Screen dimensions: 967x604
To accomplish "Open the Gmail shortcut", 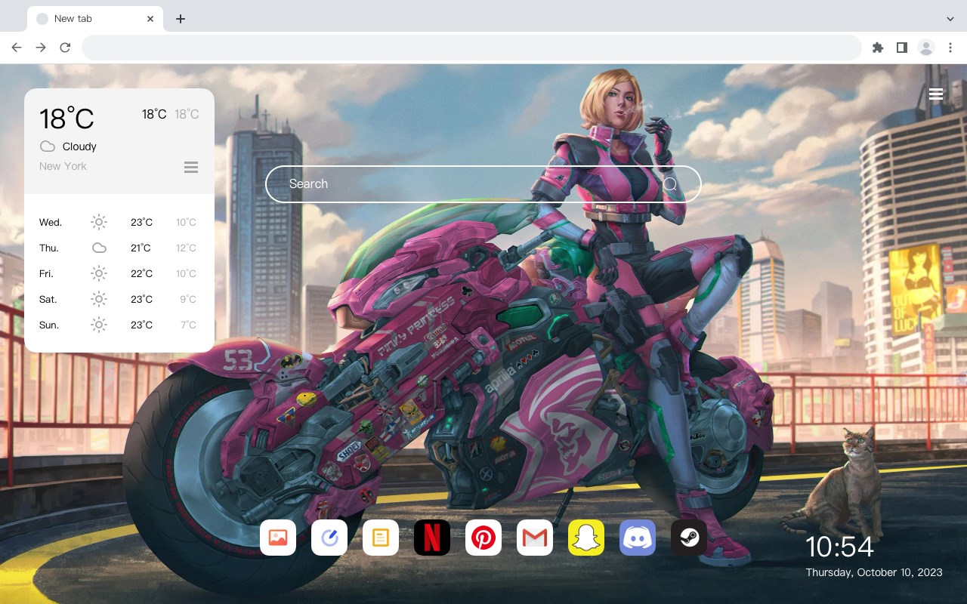I will click(x=535, y=538).
